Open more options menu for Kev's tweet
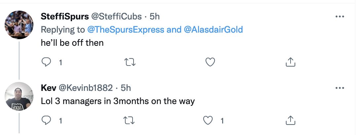Image resolution: width=357 pixels, height=135 pixels. [x=340, y=88]
